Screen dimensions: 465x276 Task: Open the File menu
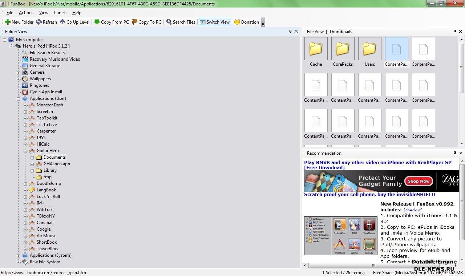pyautogui.click(x=10, y=13)
